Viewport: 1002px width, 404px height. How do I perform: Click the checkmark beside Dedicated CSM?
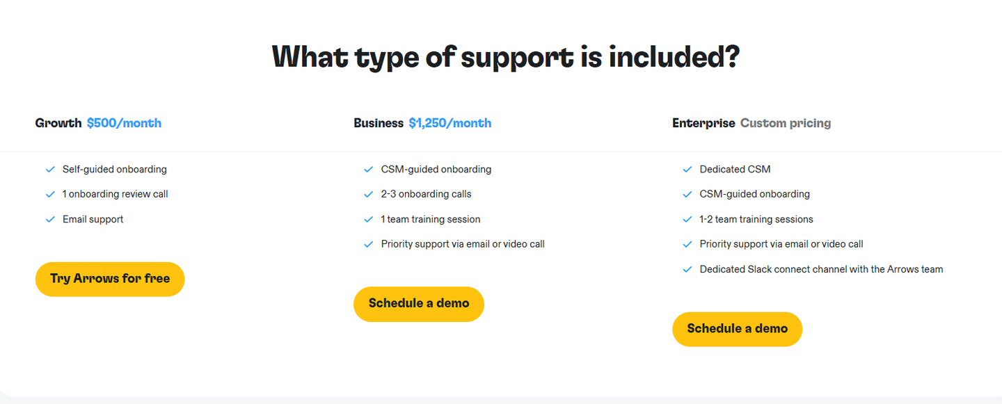[687, 170]
